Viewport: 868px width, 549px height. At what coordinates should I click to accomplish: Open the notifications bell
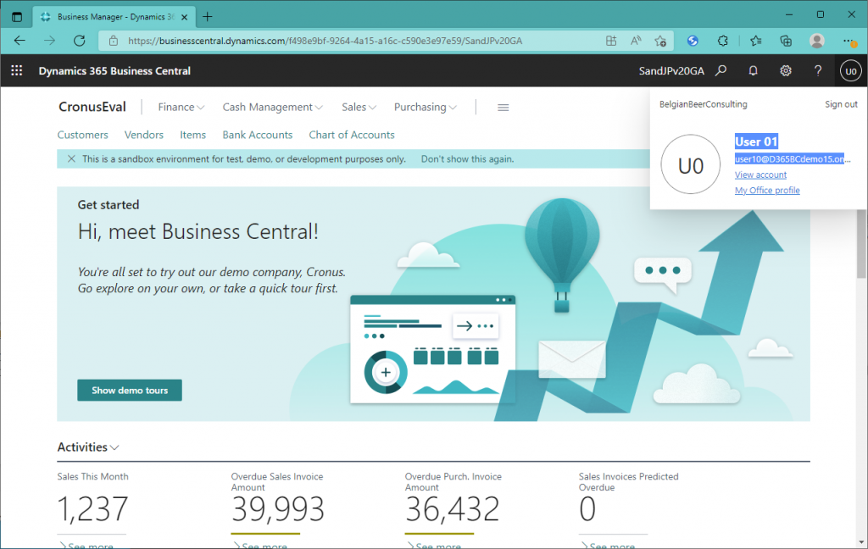pyautogui.click(x=753, y=71)
